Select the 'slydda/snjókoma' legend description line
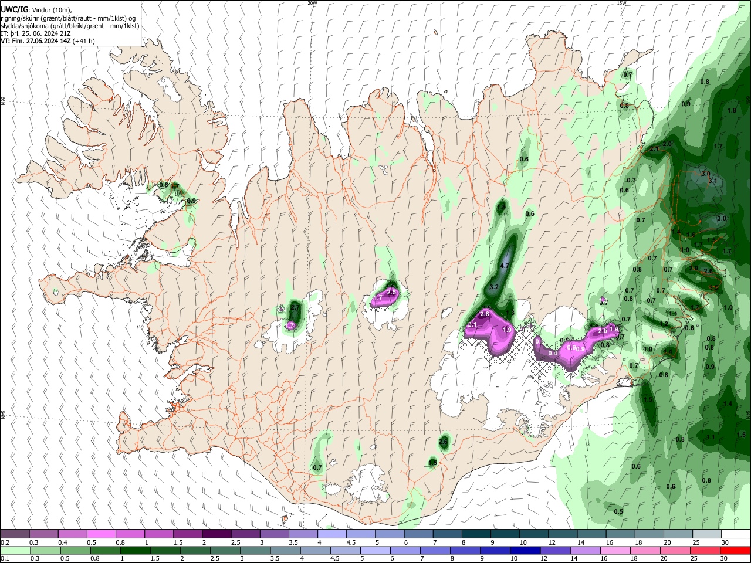 [70, 26]
